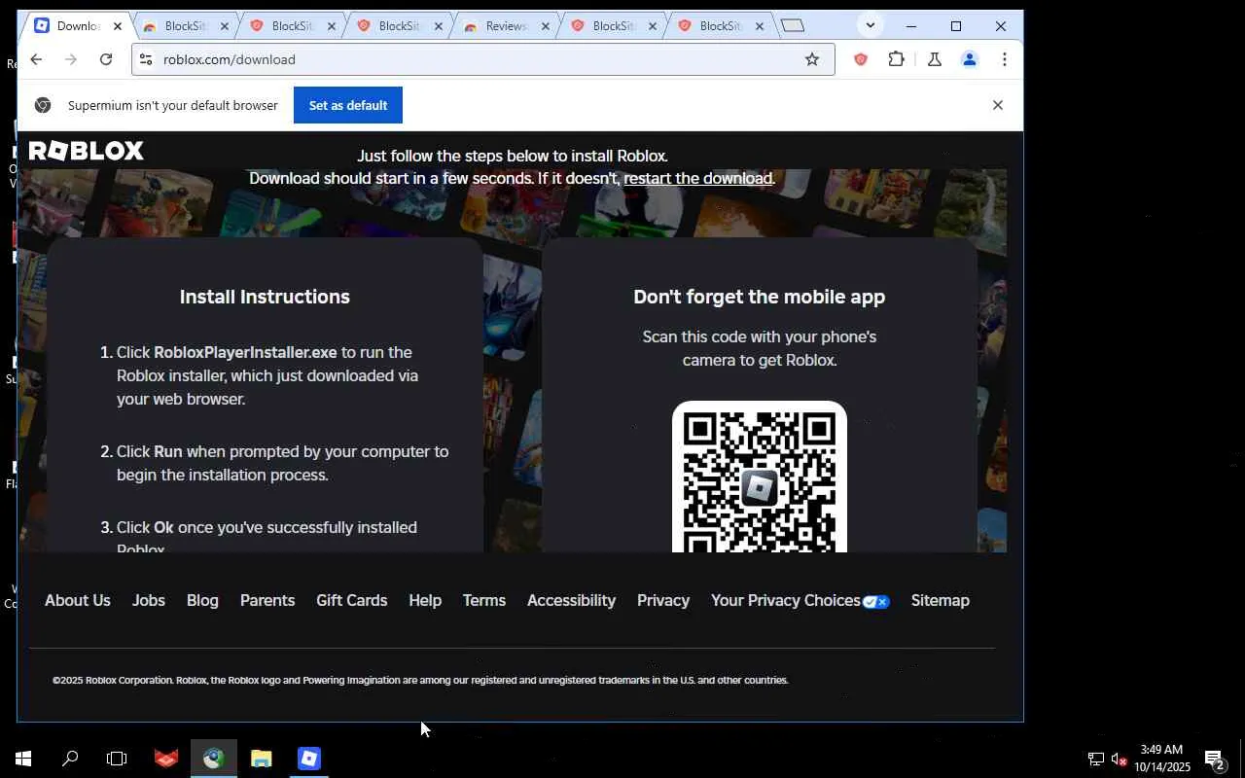Image resolution: width=1245 pixels, height=778 pixels.
Task: Click the muted volume tray icon
Action: [1119, 759]
